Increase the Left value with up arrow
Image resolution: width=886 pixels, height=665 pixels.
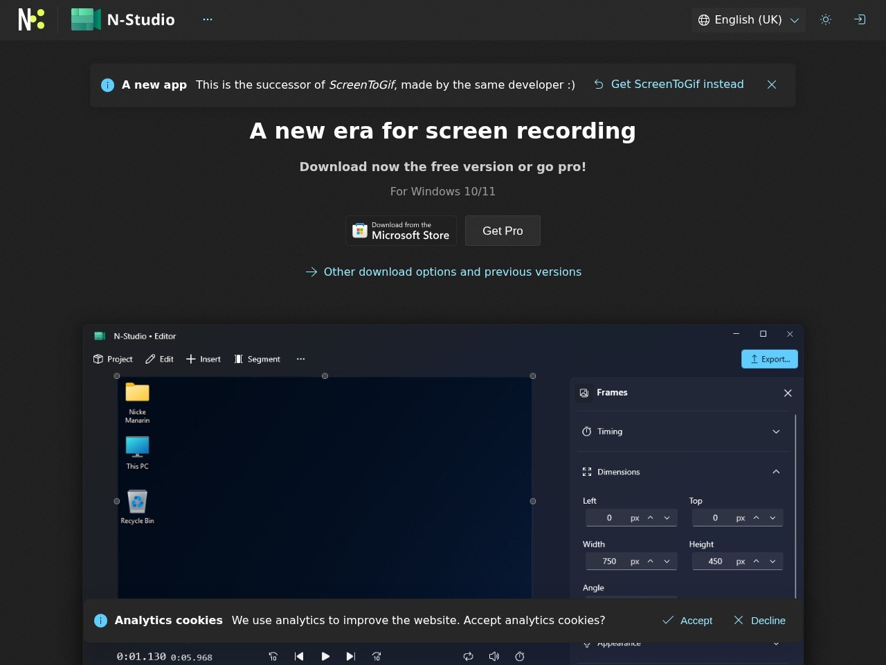650,518
